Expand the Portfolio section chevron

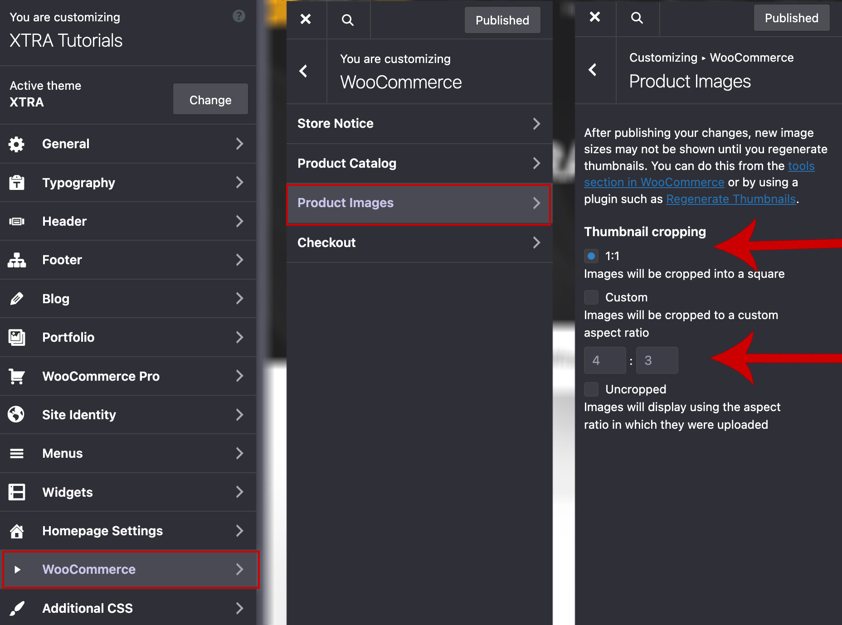pos(239,337)
